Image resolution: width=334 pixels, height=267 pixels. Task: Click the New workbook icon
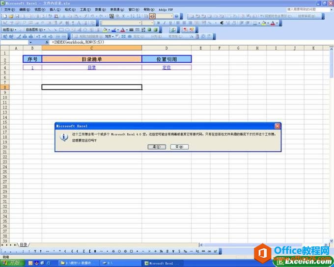(x=5, y=16)
